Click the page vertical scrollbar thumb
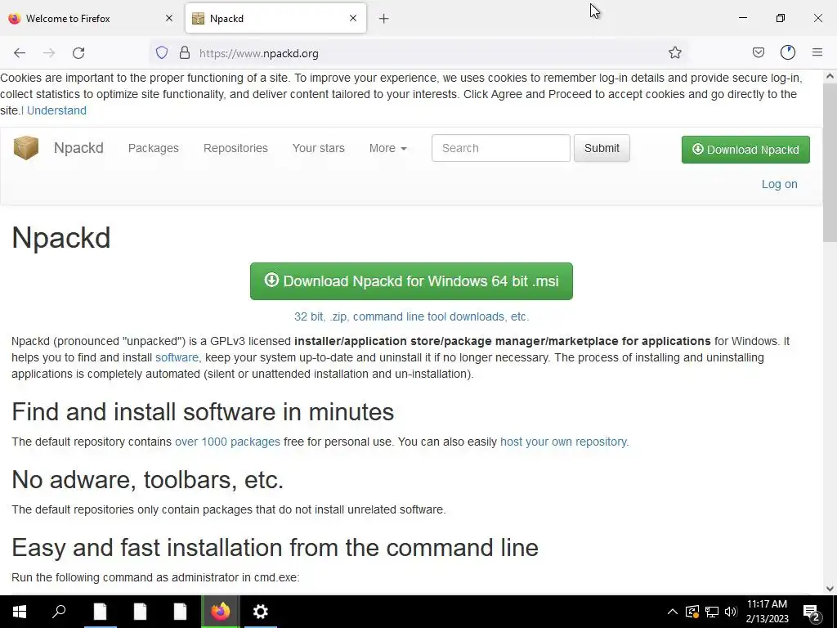The width and height of the screenshot is (837, 628). (x=830, y=162)
